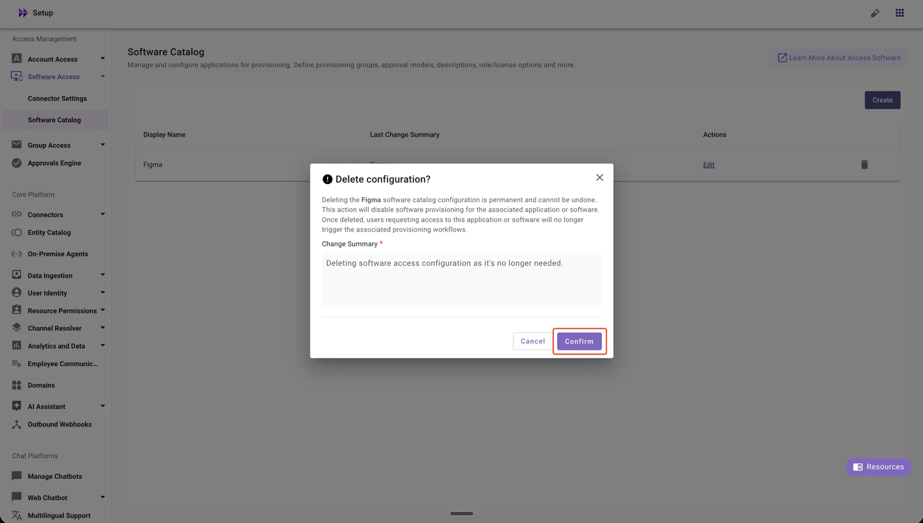Click the Analytics and Data chart icon
Image resolution: width=923 pixels, height=523 pixels.
point(17,345)
